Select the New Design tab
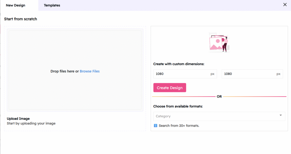Viewport: 291px width, 154px height. coord(15,5)
